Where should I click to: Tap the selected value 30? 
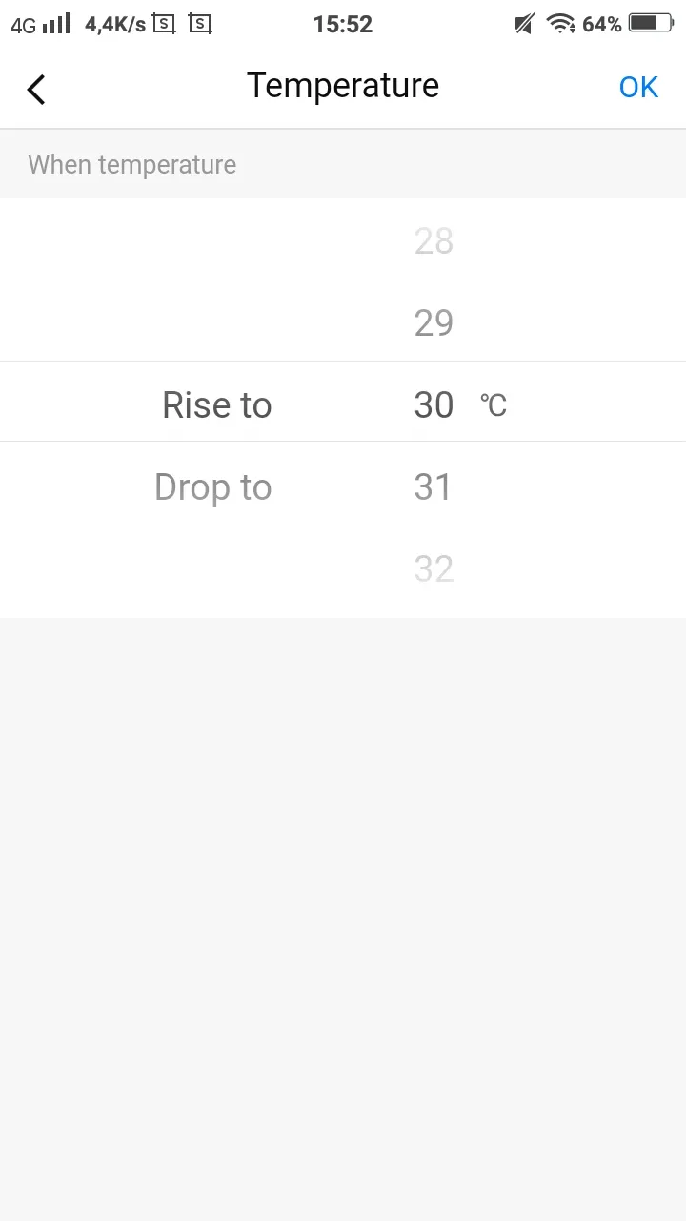pos(434,405)
